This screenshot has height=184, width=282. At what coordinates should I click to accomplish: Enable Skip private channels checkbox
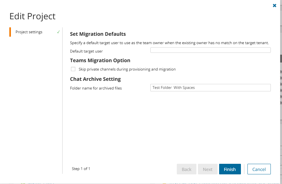[x=73, y=69]
